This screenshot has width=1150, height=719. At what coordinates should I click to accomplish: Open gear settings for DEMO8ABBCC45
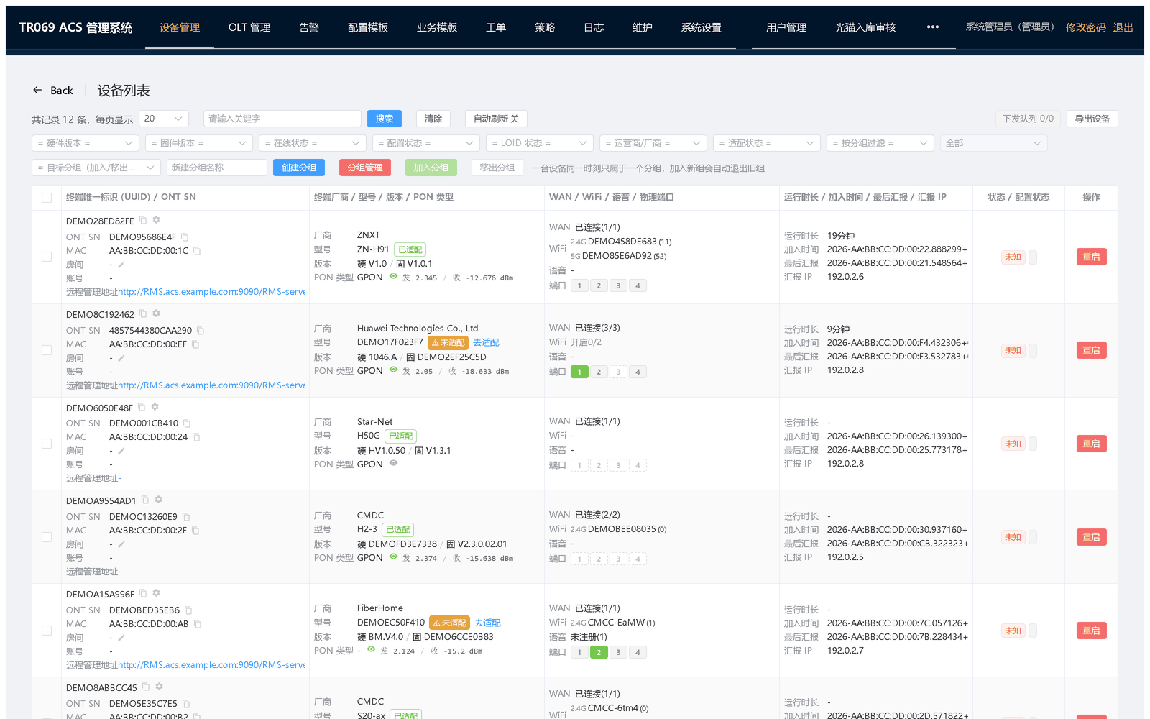point(159,687)
